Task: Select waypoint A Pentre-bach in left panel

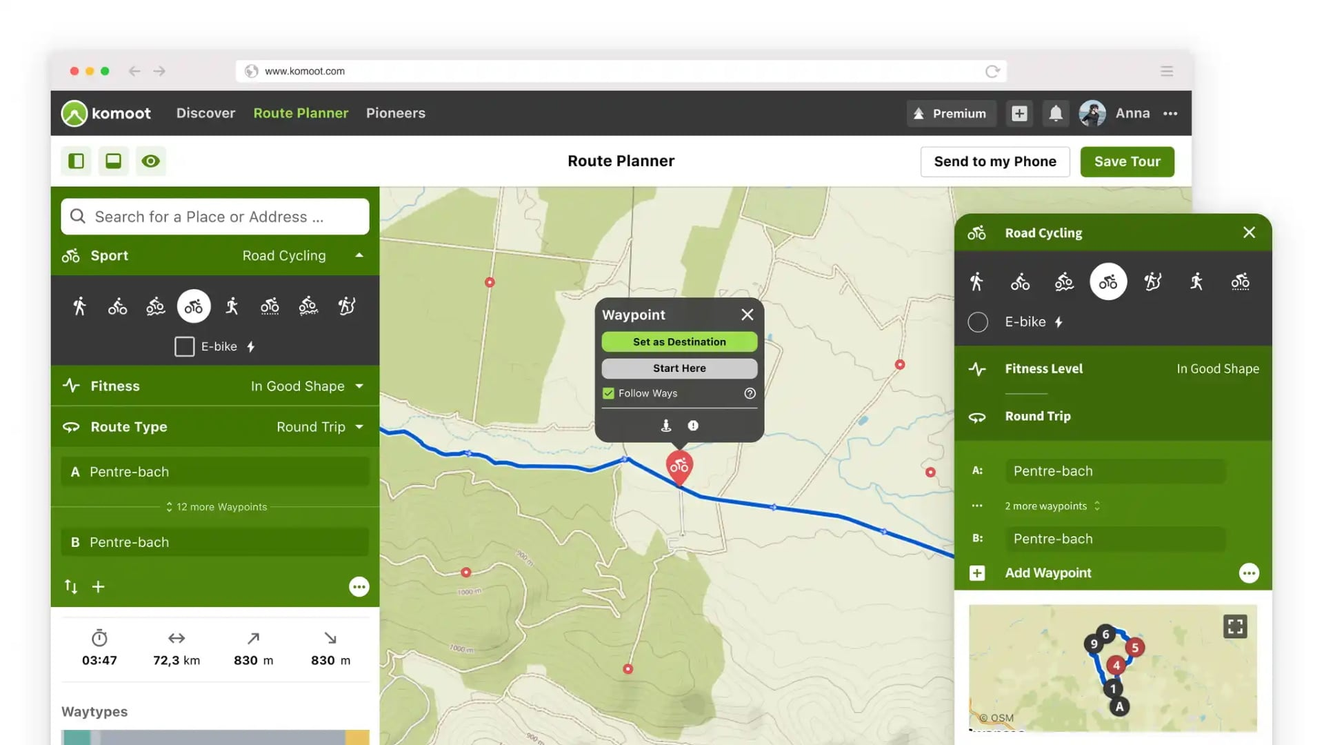Action: (x=215, y=472)
